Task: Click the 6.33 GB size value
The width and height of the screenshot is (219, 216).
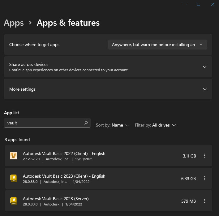Action: pyautogui.click(x=188, y=179)
